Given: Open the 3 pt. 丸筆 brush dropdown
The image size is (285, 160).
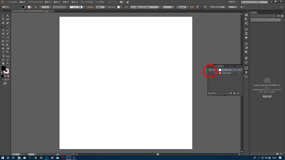Looking at the screenshot, I should pyautogui.click(x=82, y=7).
